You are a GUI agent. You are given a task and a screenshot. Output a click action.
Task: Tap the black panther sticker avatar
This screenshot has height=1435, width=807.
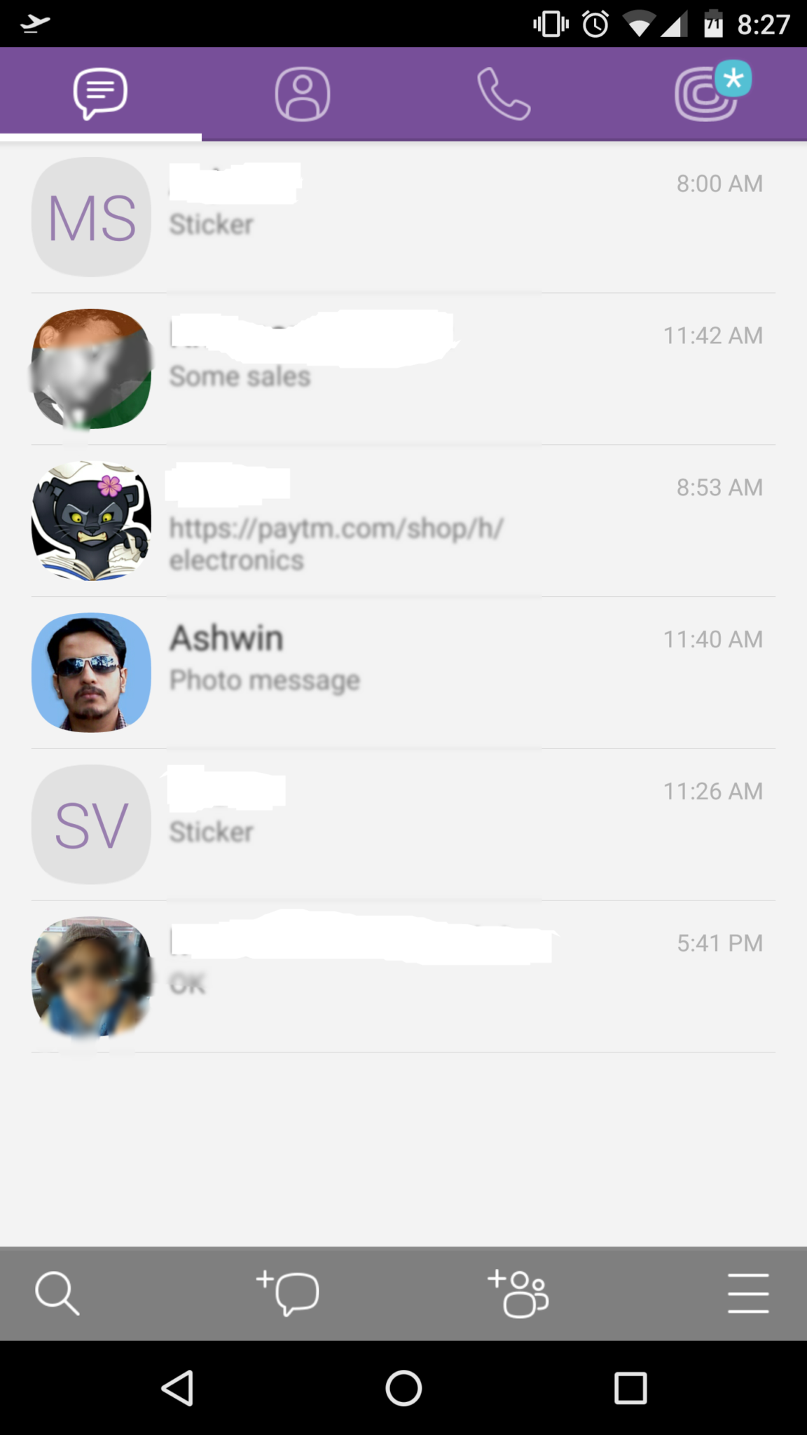pos(91,521)
